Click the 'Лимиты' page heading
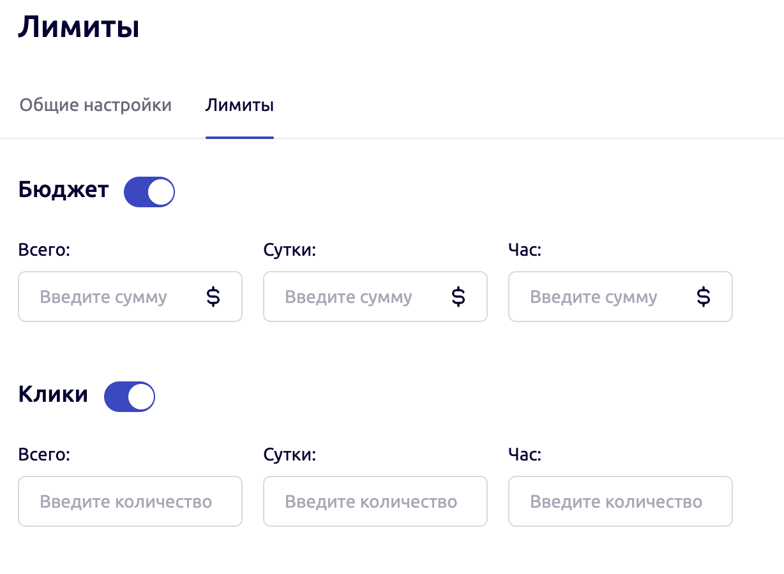 [78, 27]
